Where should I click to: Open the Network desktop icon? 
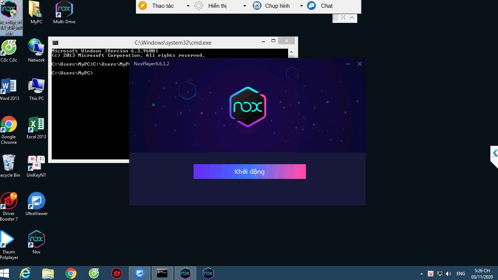point(36,51)
